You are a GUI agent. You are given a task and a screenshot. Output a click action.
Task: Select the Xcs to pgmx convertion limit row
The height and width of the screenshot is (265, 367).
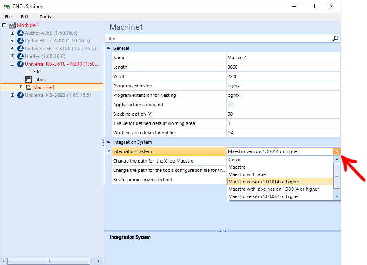(x=170, y=180)
